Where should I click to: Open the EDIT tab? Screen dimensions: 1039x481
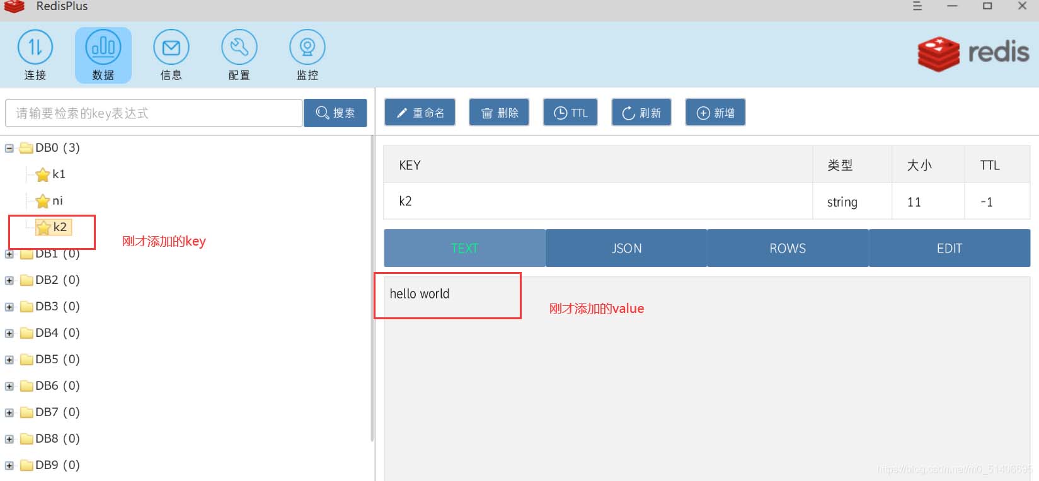(949, 248)
